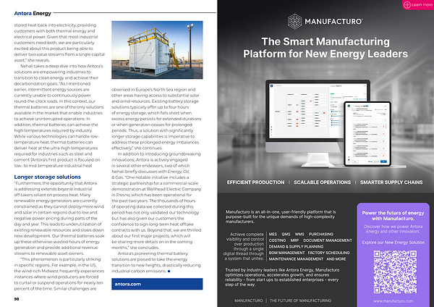Click the PURCHASING module label
Screen dimensions: 434x307
pos(321,234)
